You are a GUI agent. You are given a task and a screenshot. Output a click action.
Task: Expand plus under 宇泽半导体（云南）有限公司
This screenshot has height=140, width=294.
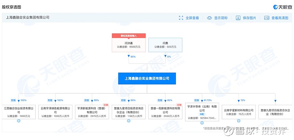[x=202, y=123]
